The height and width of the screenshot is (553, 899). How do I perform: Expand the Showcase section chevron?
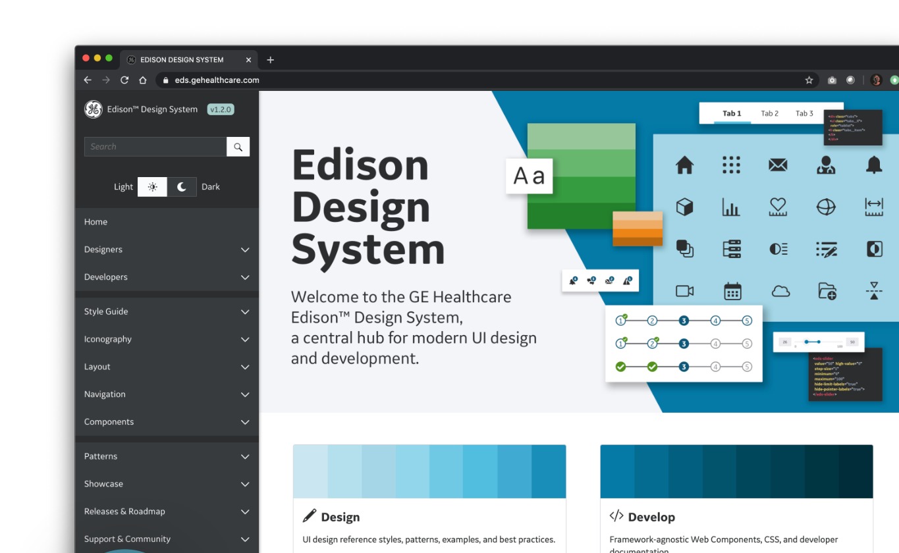pyautogui.click(x=245, y=485)
